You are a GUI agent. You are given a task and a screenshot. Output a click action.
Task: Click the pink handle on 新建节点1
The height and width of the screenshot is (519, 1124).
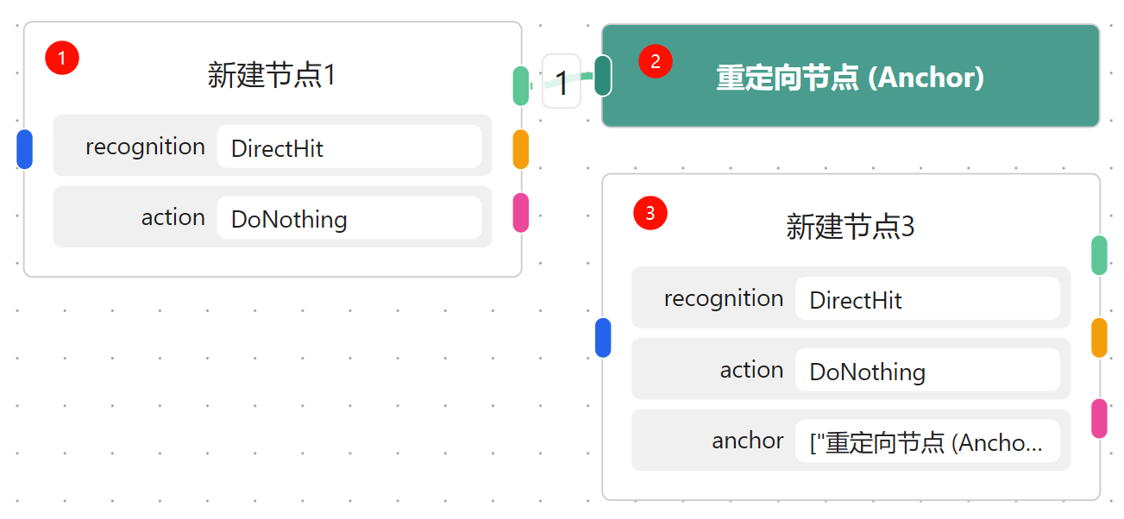point(520,213)
